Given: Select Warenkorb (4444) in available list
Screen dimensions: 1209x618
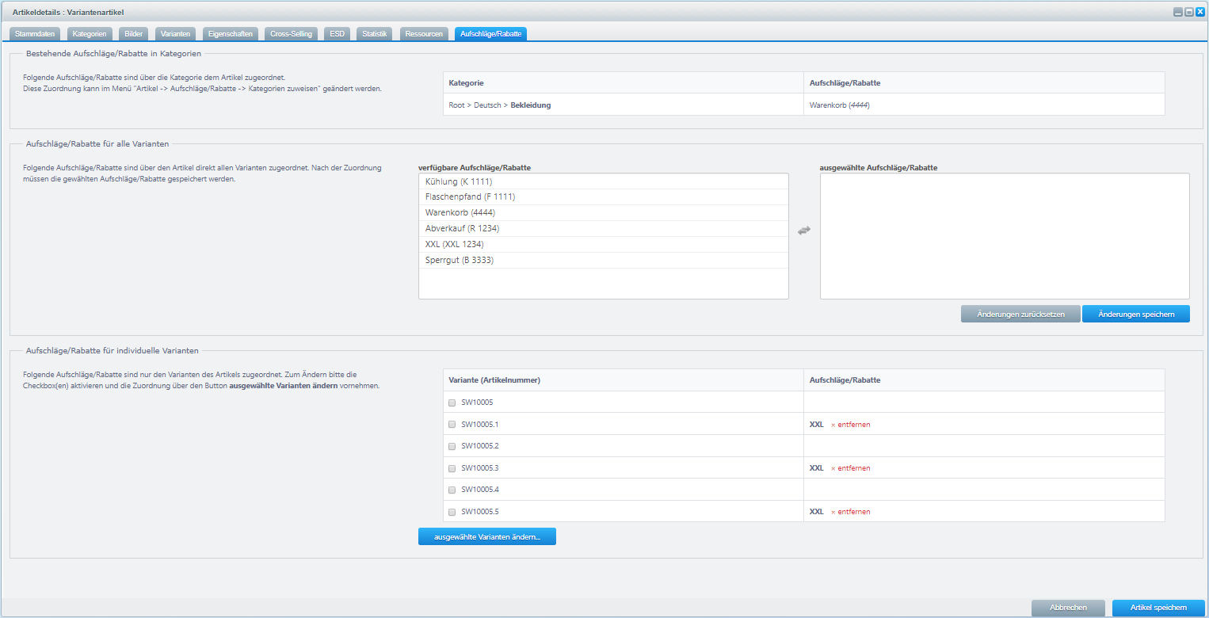Looking at the screenshot, I should coord(604,212).
